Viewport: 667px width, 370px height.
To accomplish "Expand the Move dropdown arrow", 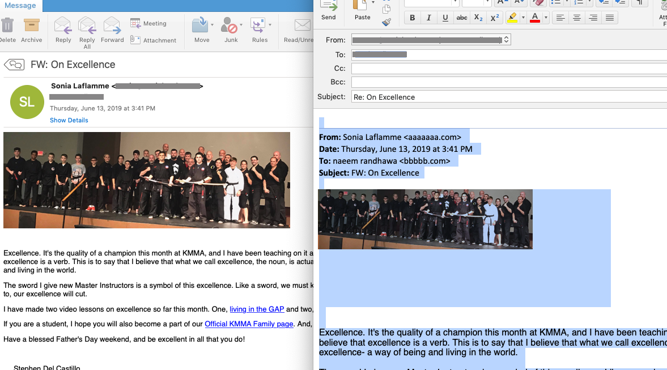I will (x=213, y=25).
